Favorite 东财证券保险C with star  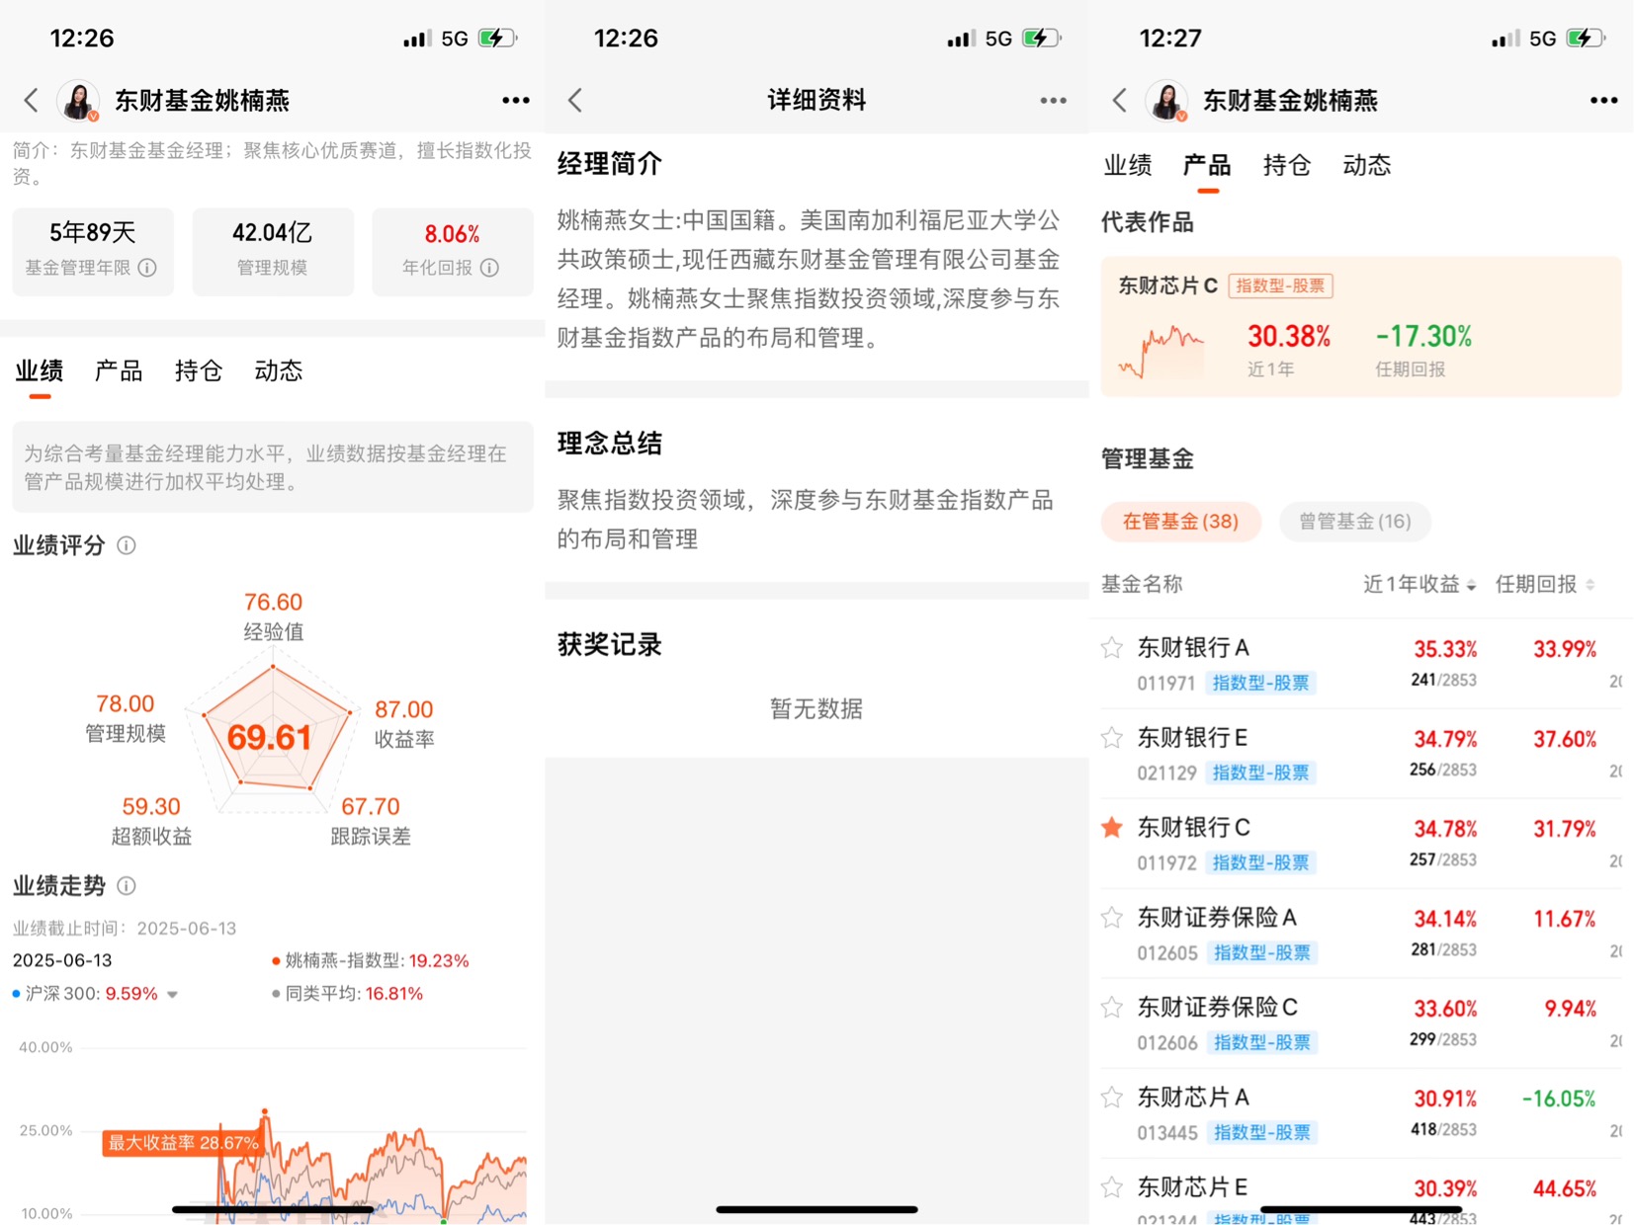click(1112, 1007)
